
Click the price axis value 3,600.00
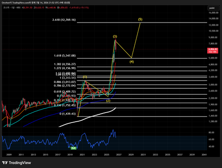click(213, 77)
